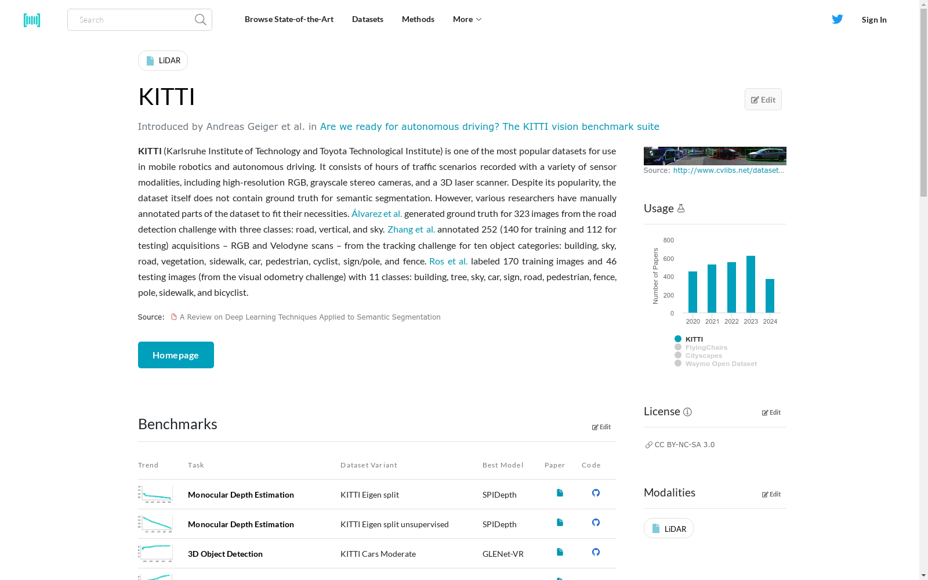Open trend chart for KITTI Eigen split row
This screenshot has height=580, width=928.
pyautogui.click(x=155, y=494)
